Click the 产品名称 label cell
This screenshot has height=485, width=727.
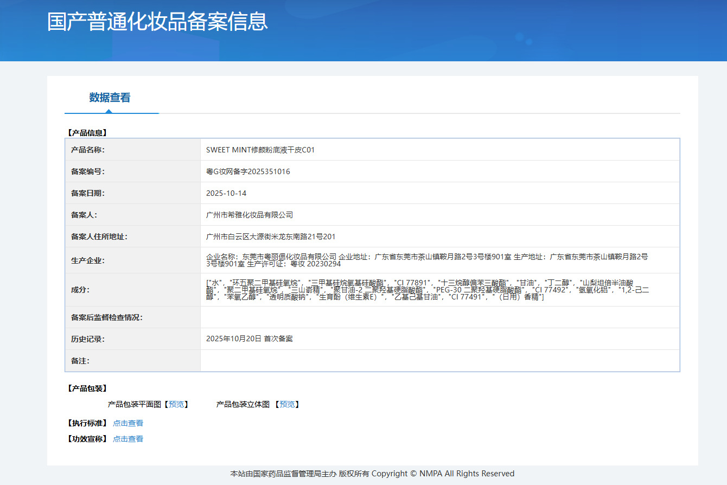[133, 150]
